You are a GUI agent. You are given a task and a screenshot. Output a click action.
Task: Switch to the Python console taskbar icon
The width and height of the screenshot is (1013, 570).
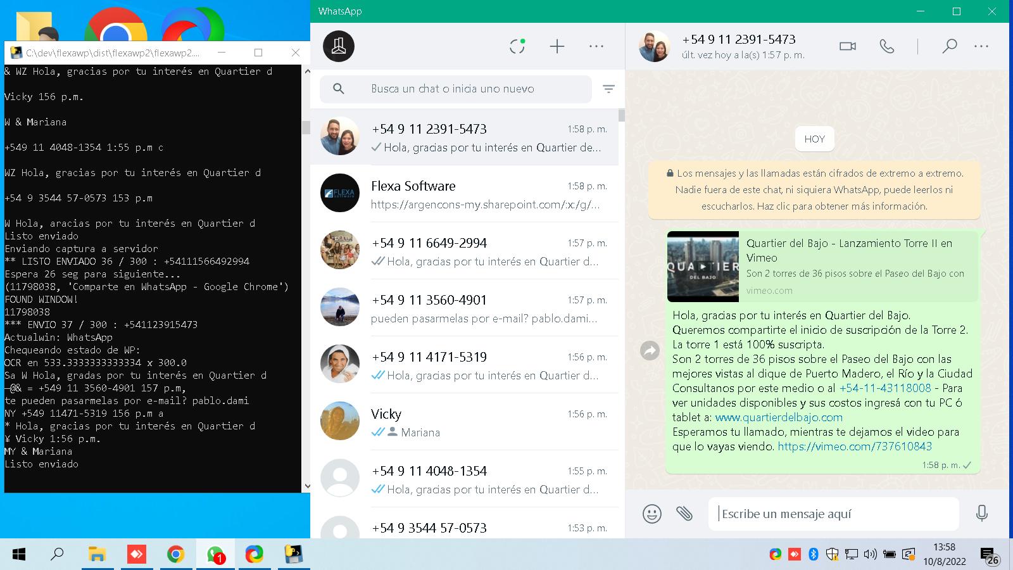[293, 555]
